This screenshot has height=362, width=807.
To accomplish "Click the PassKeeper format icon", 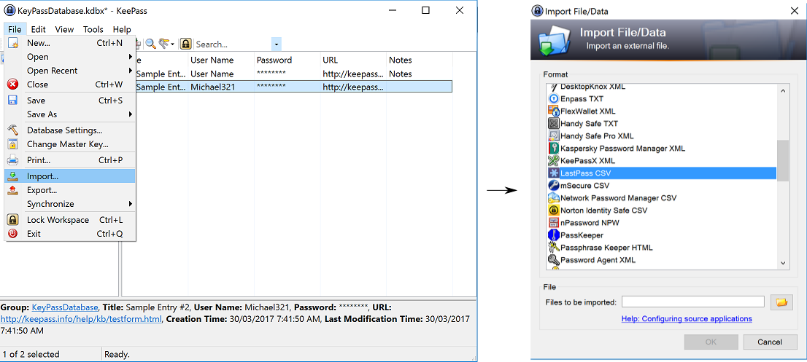I will 554,235.
